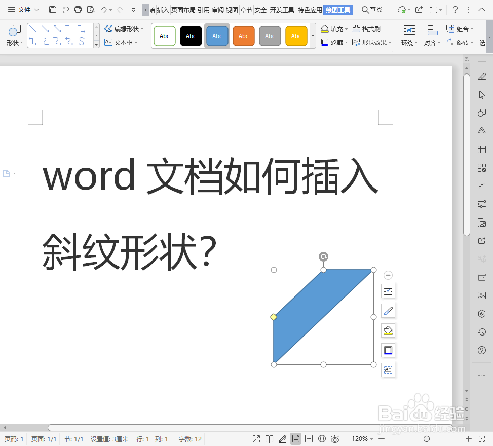This screenshot has height=446, width=493.
Task: Click the table icon in right sidebar
Action: coord(482,150)
